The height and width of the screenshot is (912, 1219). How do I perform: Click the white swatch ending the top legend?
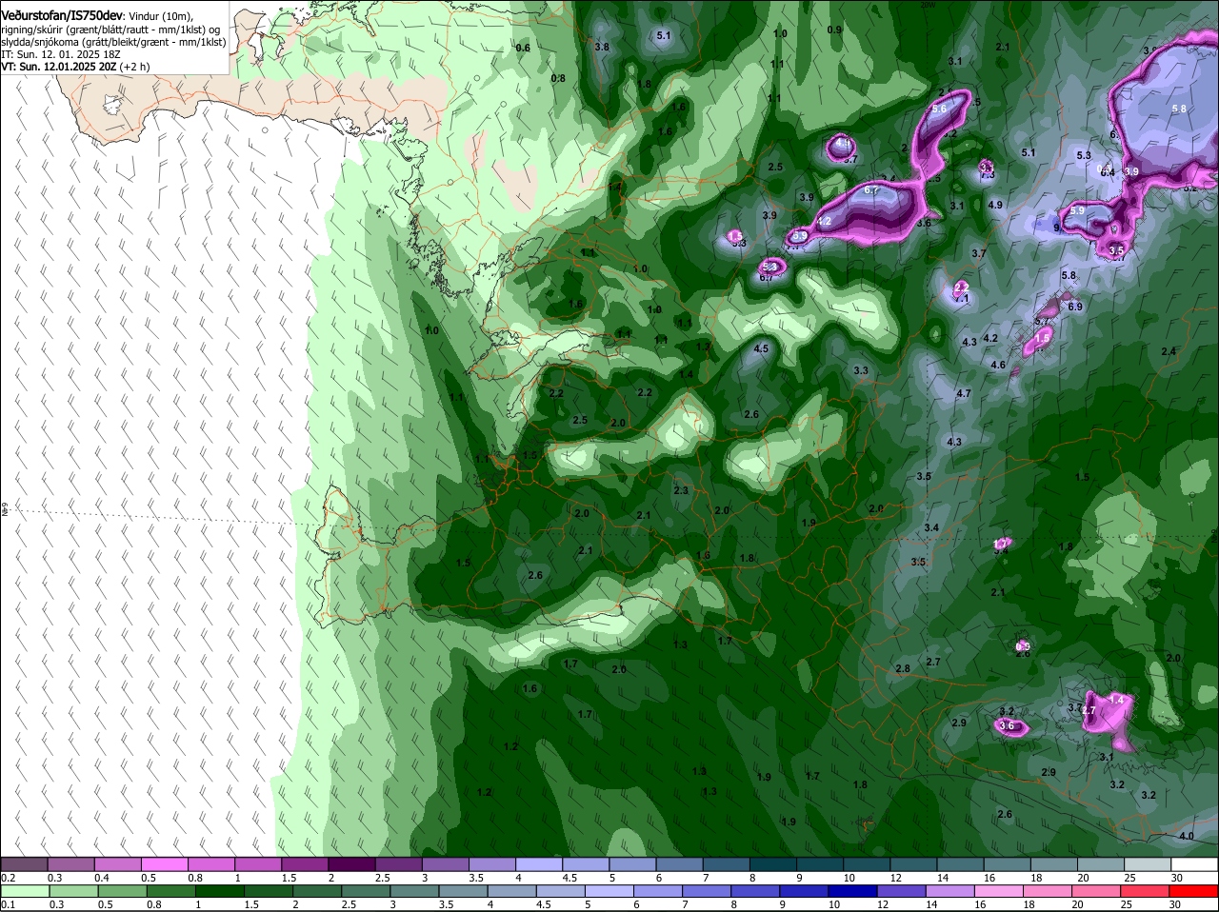[x=1194, y=864]
